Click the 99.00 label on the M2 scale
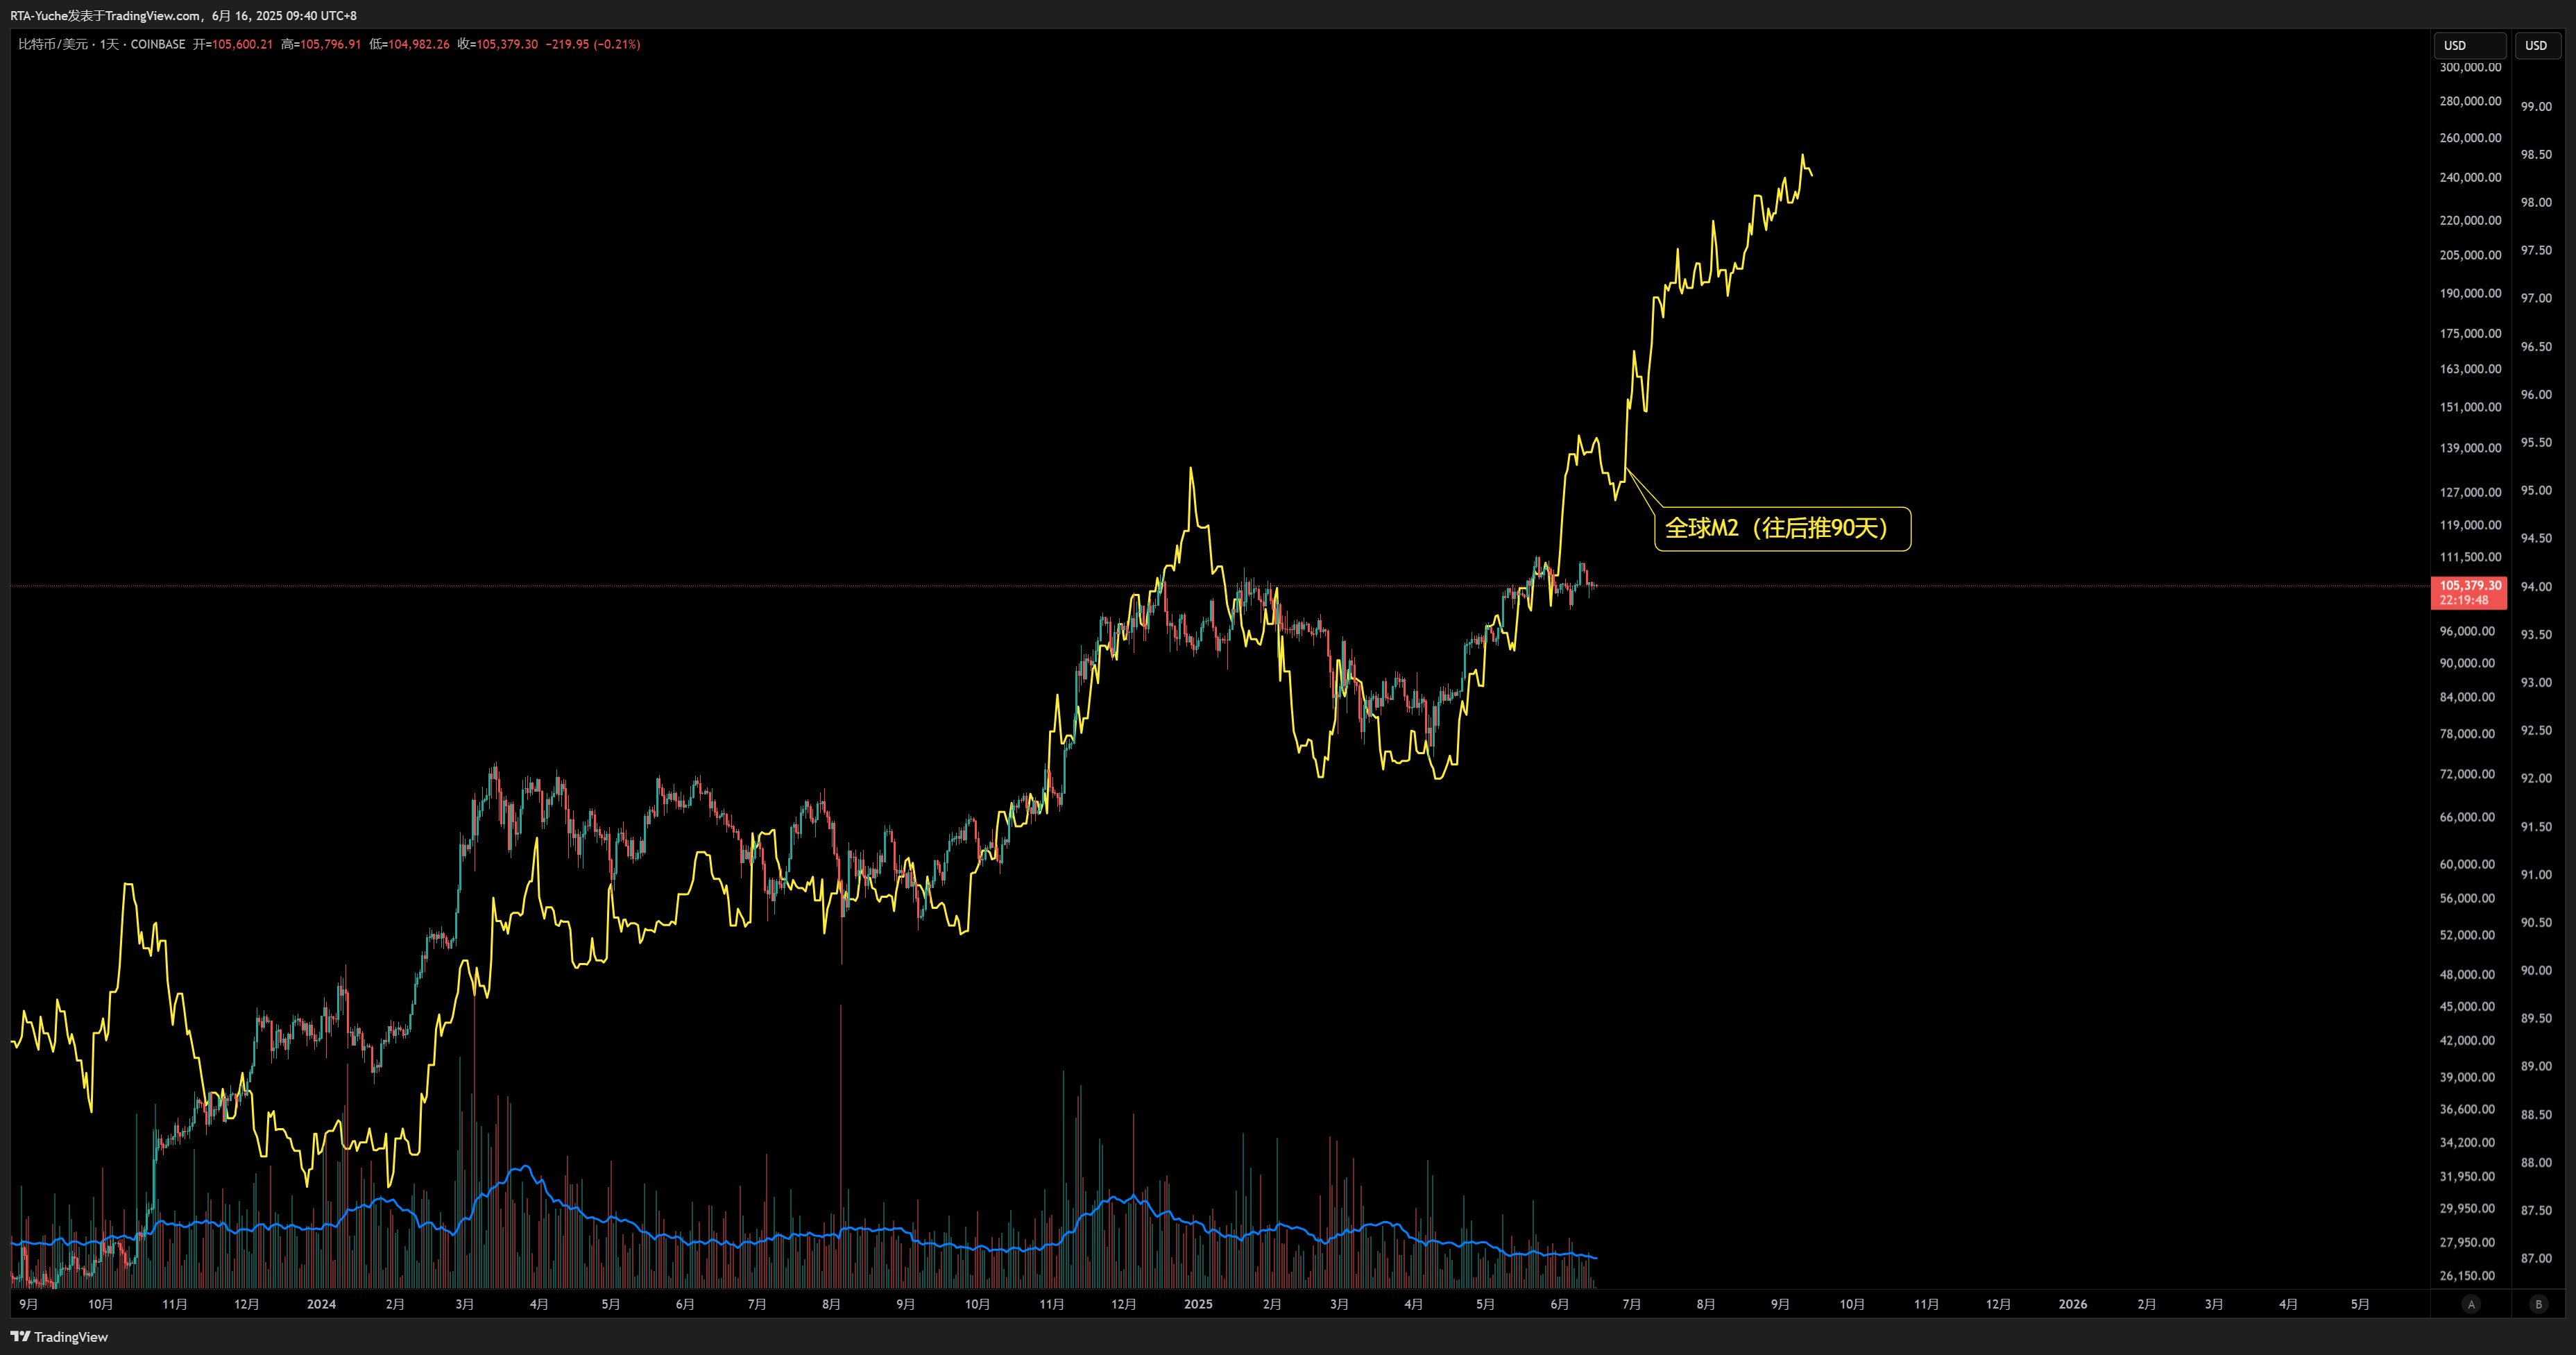Image resolution: width=2576 pixels, height=1355 pixels. [2536, 107]
